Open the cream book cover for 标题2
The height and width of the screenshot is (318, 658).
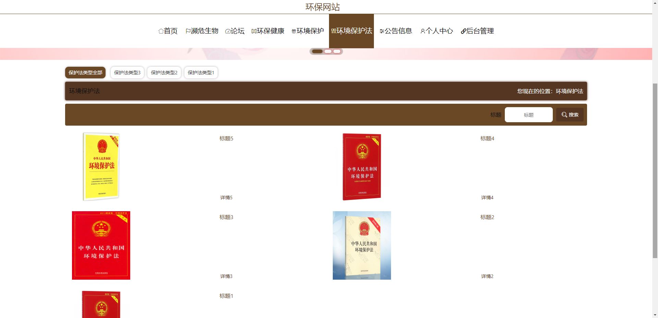tap(362, 245)
